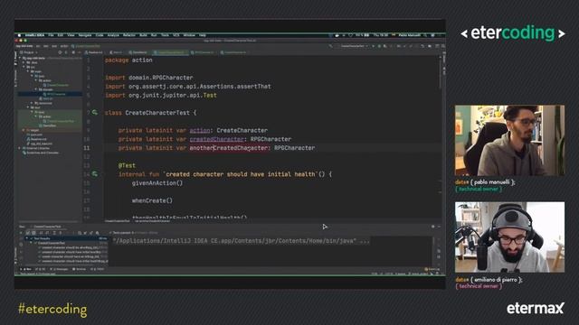The height and width of the screenshot is (325, 579).
Task: Open the Messages tool window button
Action: (x=60, y=269)
